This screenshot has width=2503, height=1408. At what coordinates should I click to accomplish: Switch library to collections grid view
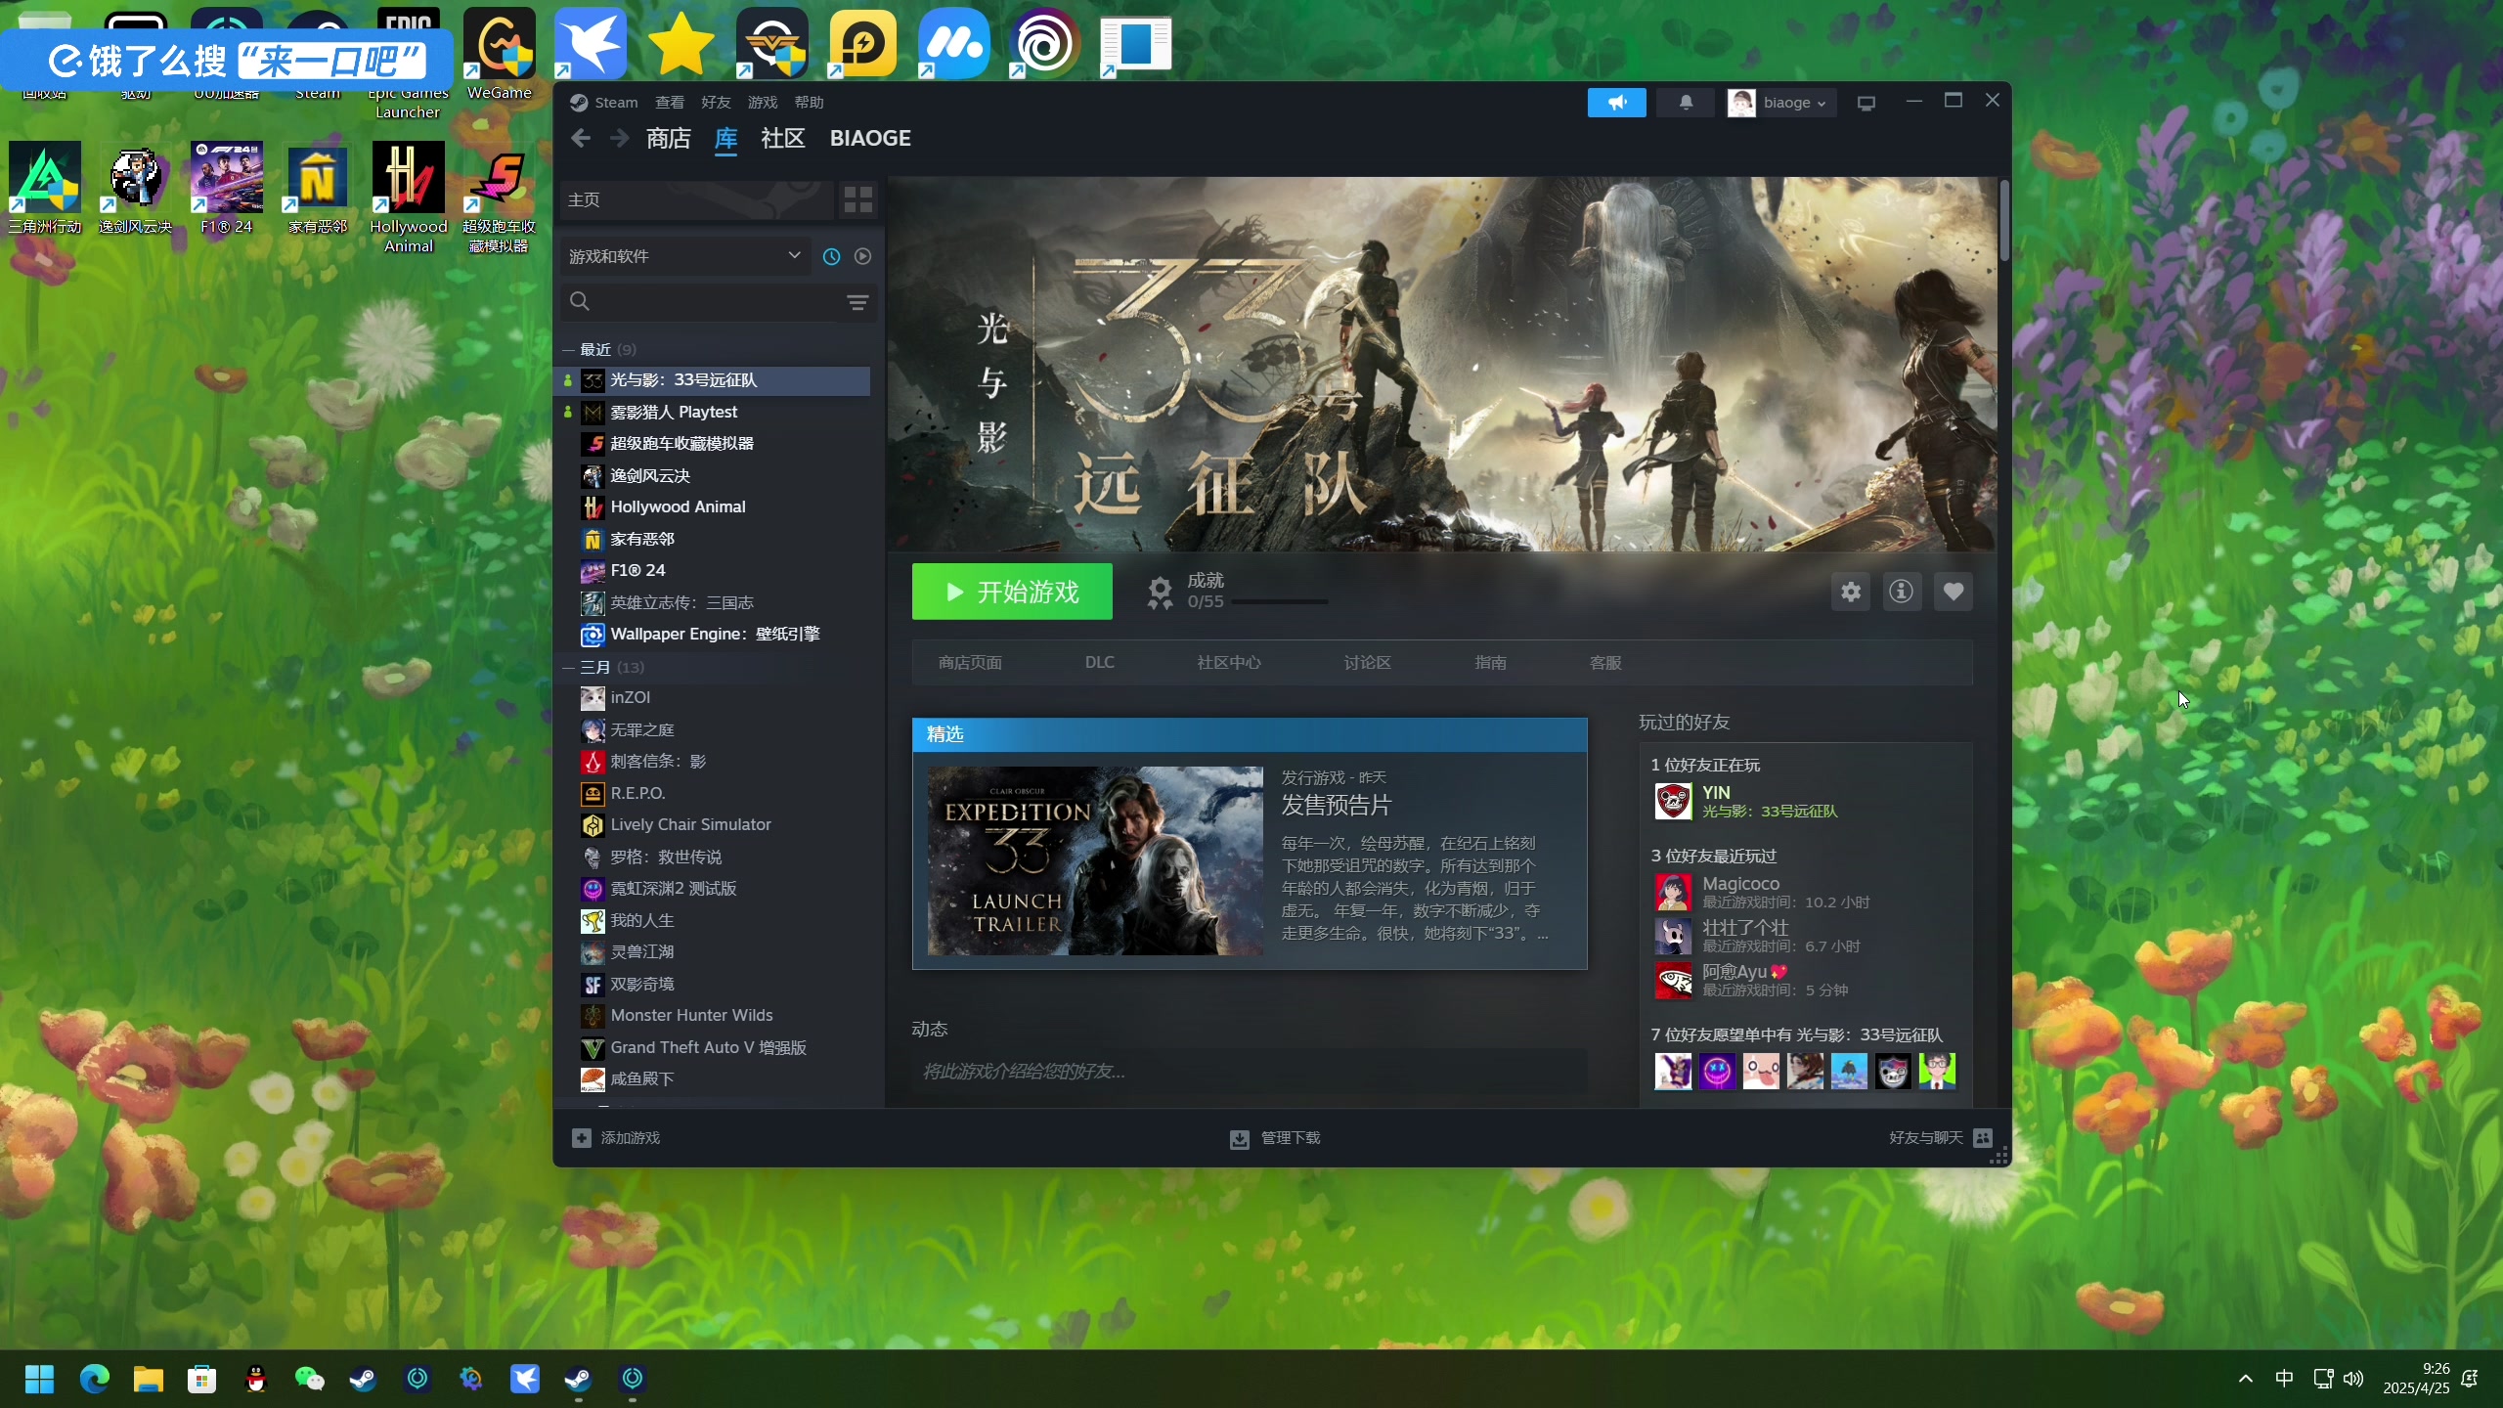(x=857, y=199)
